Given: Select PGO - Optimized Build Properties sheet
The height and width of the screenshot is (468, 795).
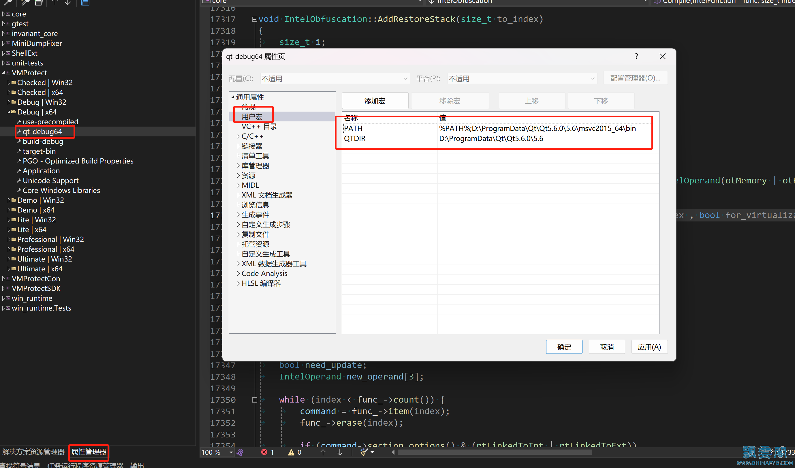Looking at the screenshot, I should click(78, 161).
